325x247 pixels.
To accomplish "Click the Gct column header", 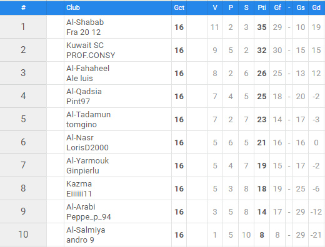I will 179,7.
